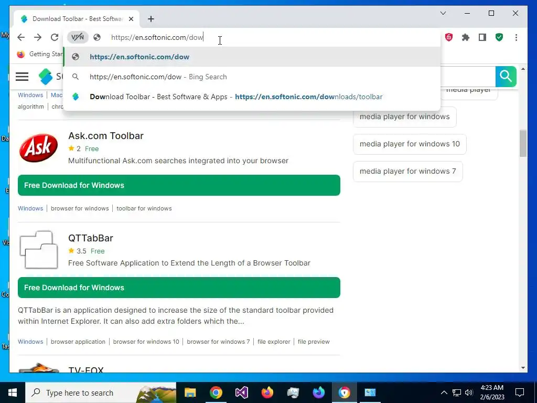Click the 'browser for windows 7' tag
Screen dimensions: 537x403
(218, 342)
